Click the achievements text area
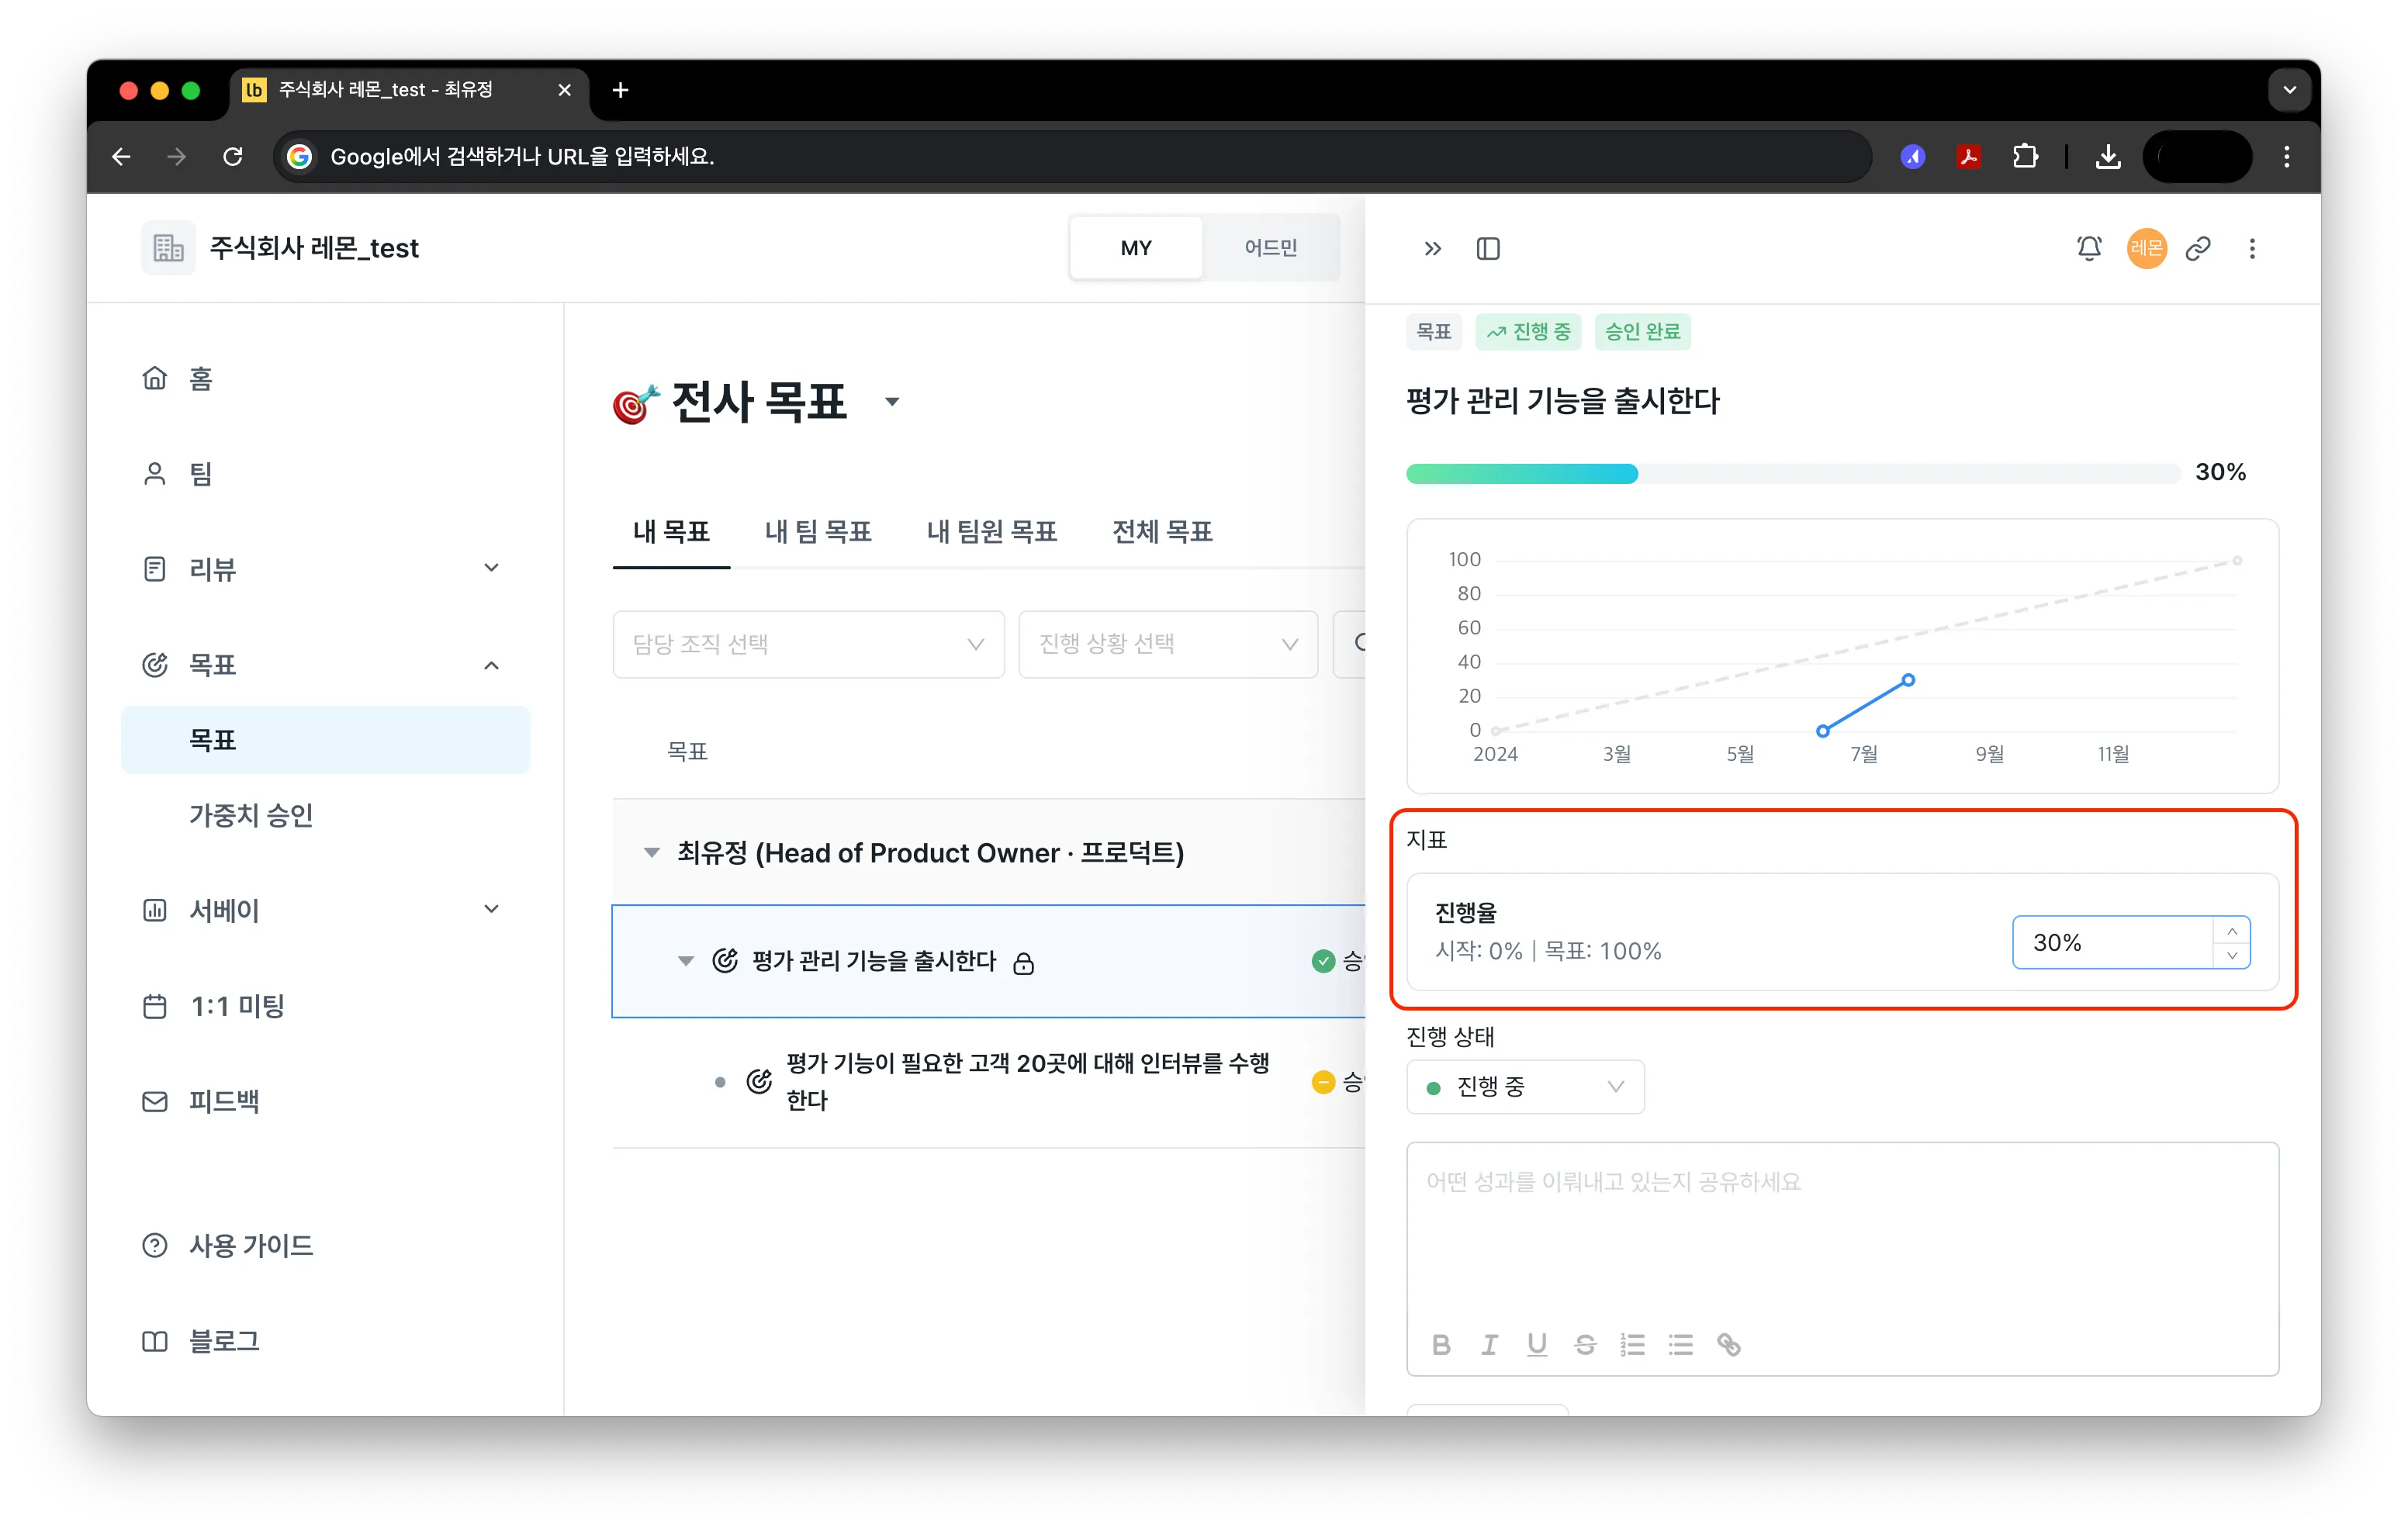2408x1531 pixels. click(1842, 1233)
